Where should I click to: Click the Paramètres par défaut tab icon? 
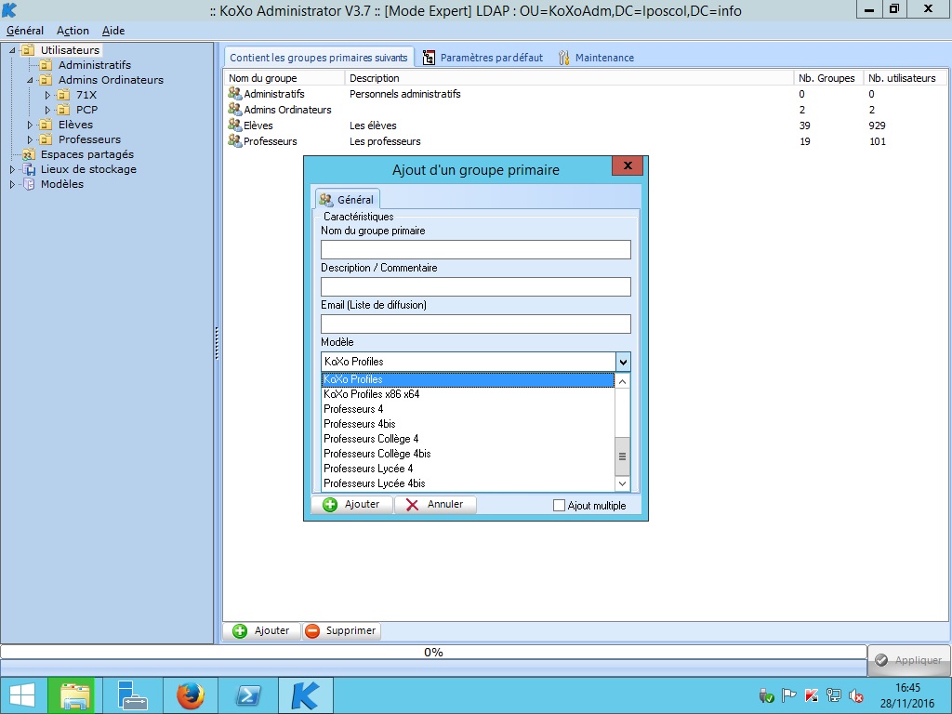[x=429, y=58]
